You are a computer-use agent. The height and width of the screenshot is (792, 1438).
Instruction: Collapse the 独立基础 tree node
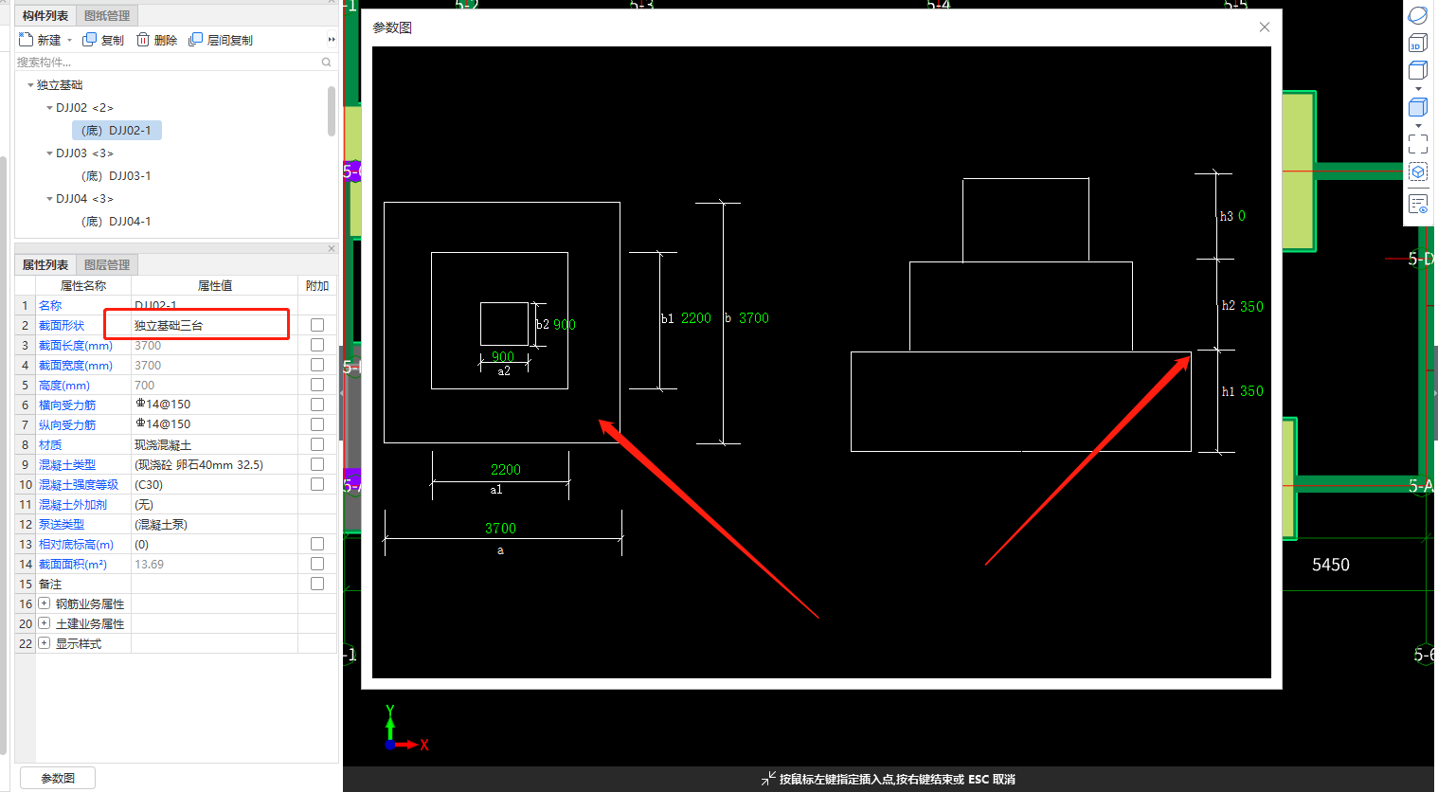pyautogui.click(x=30, y=85)
